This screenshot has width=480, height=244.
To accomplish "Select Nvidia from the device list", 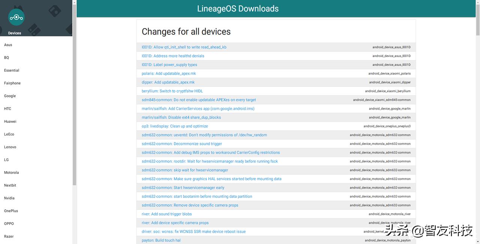I will point(9,198).
